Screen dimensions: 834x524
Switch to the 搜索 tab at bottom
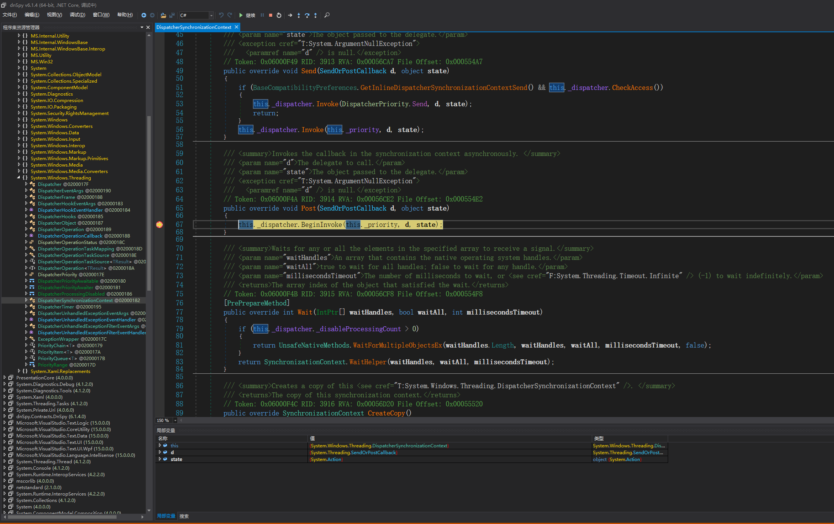pyautogui.click(x=184, y=516)
